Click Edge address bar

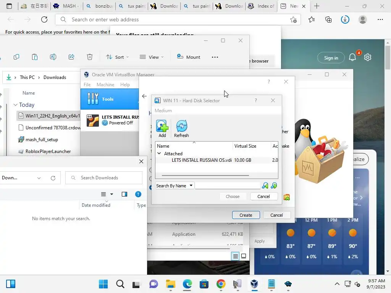[178, 19]
